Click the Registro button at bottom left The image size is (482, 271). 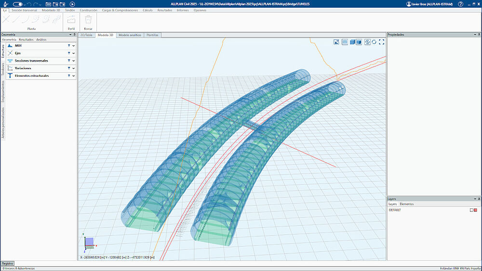(7, 263)
